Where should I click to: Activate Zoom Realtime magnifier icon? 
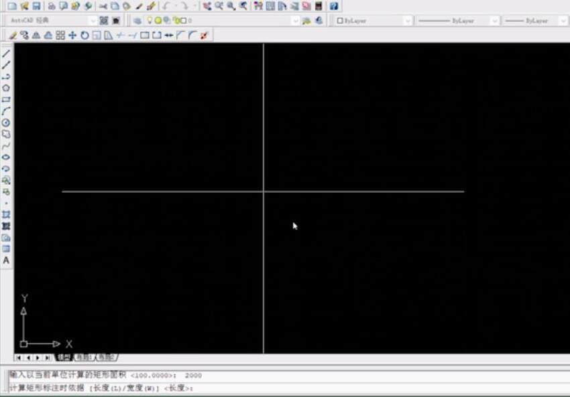click(x=219, y=6)
